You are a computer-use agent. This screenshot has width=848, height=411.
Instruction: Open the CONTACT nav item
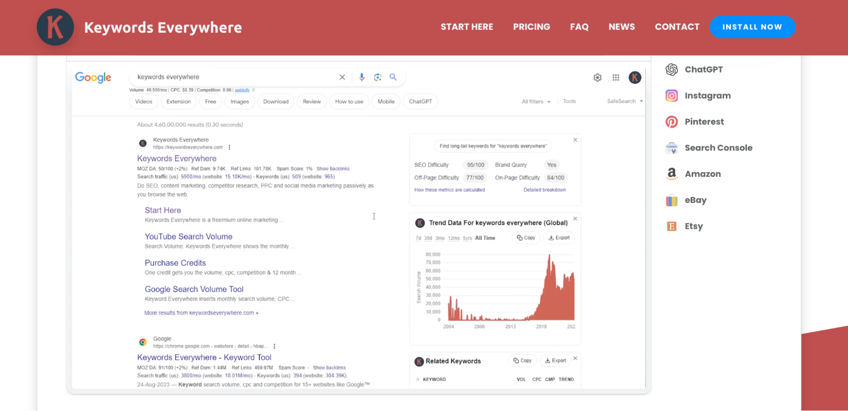[677, 27]
